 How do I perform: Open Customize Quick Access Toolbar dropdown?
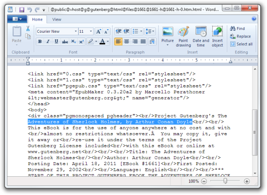click(x=44, y=10)
